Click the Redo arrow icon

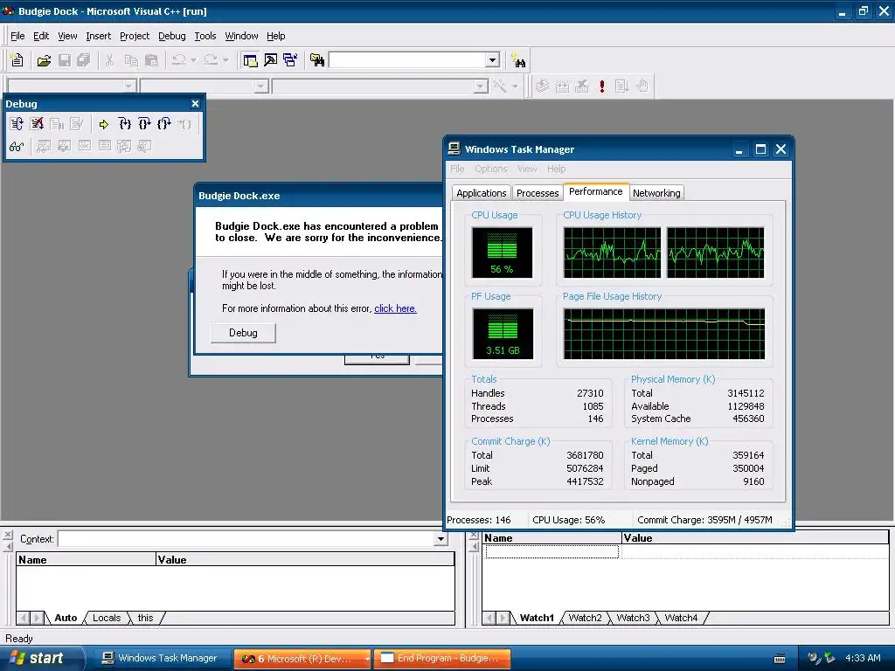pos(211,60)
